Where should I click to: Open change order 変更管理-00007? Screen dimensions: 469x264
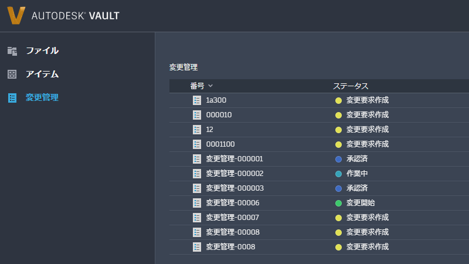pos(232,218)
